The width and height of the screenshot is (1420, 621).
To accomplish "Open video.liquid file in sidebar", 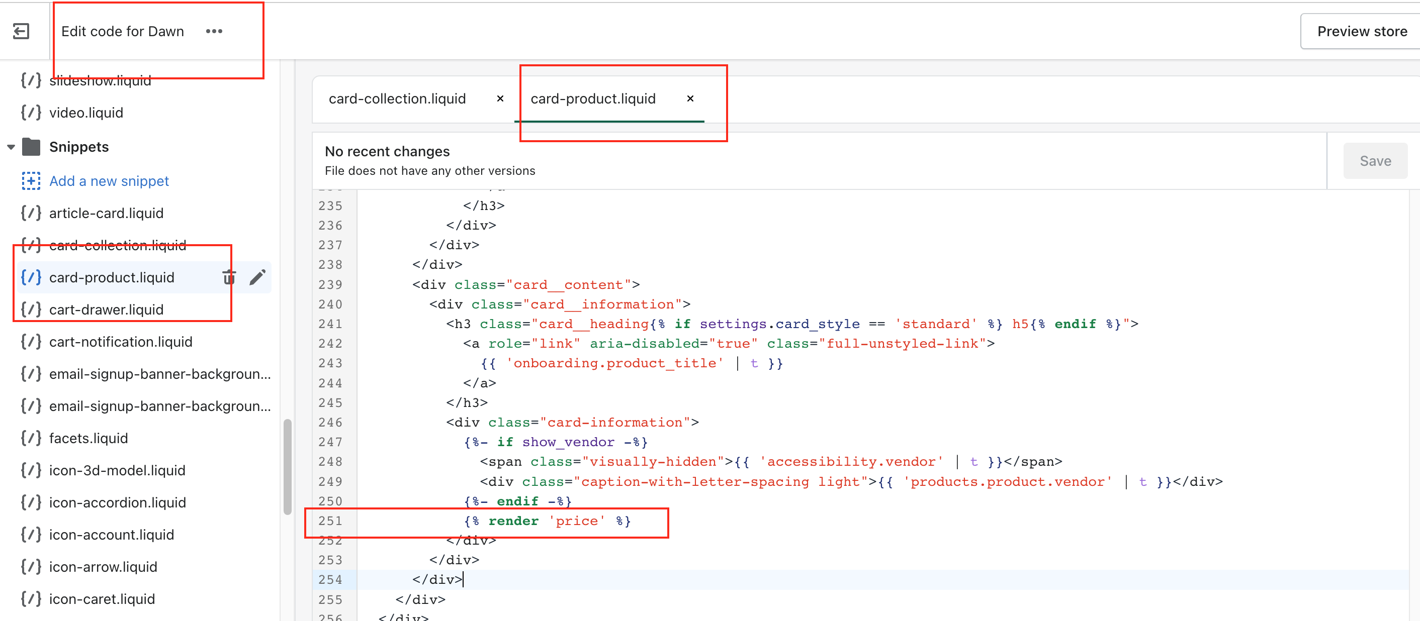I will tap(86, 113).
